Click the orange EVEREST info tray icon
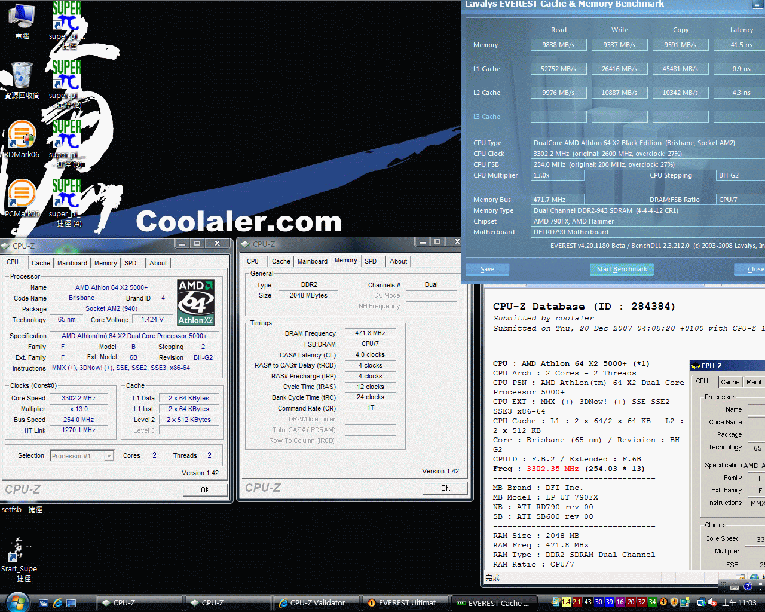765x612 pixels. [x=663, y=602]
